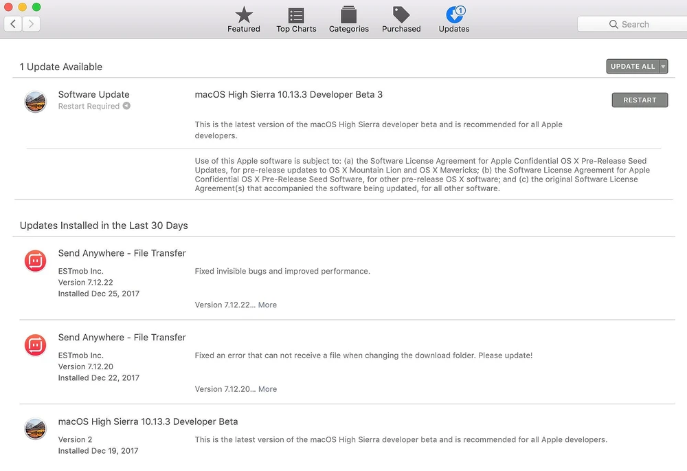Click the Search field
This screenshot has width=687, height=471.
632,24
